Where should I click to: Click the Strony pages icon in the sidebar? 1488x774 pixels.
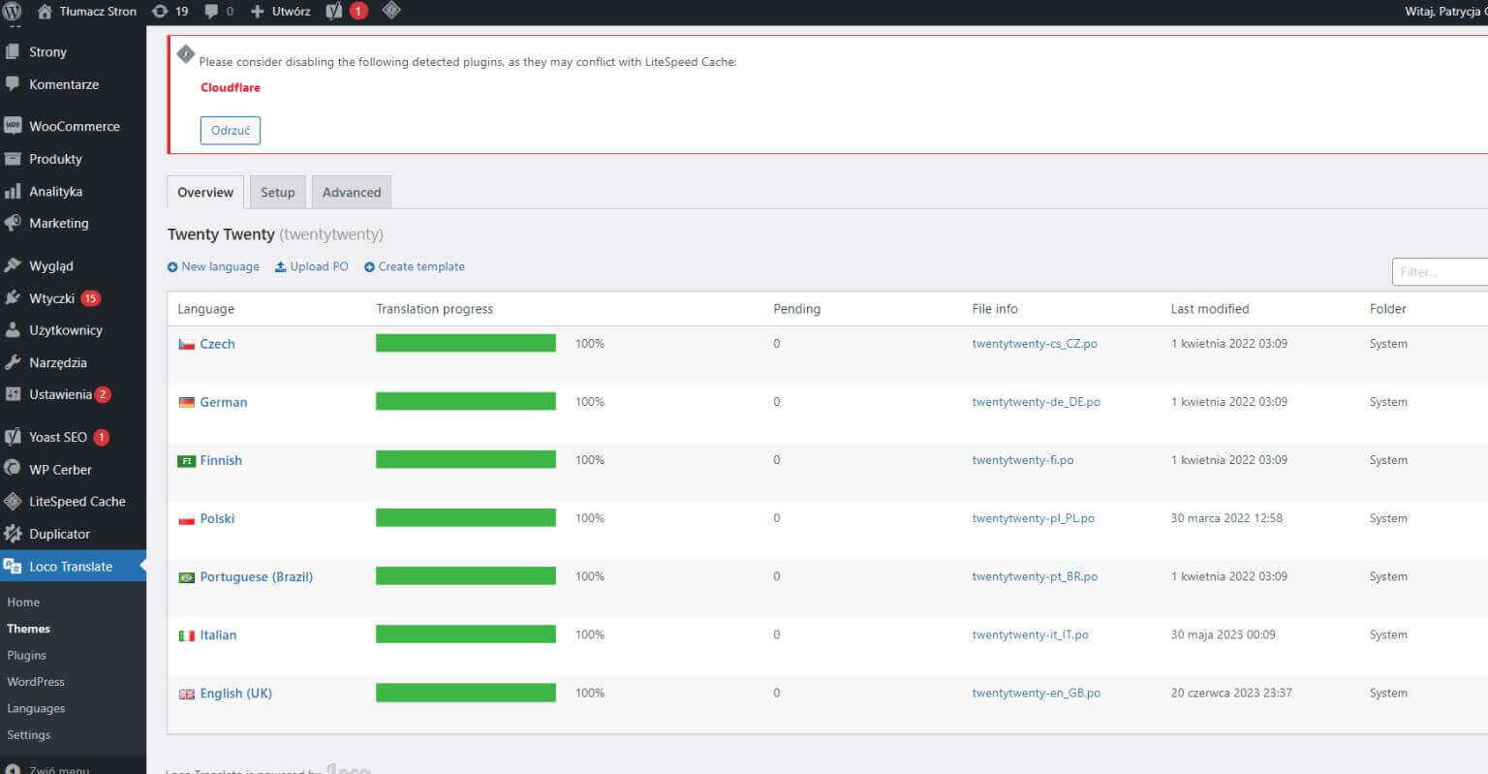tap(13, 51)
